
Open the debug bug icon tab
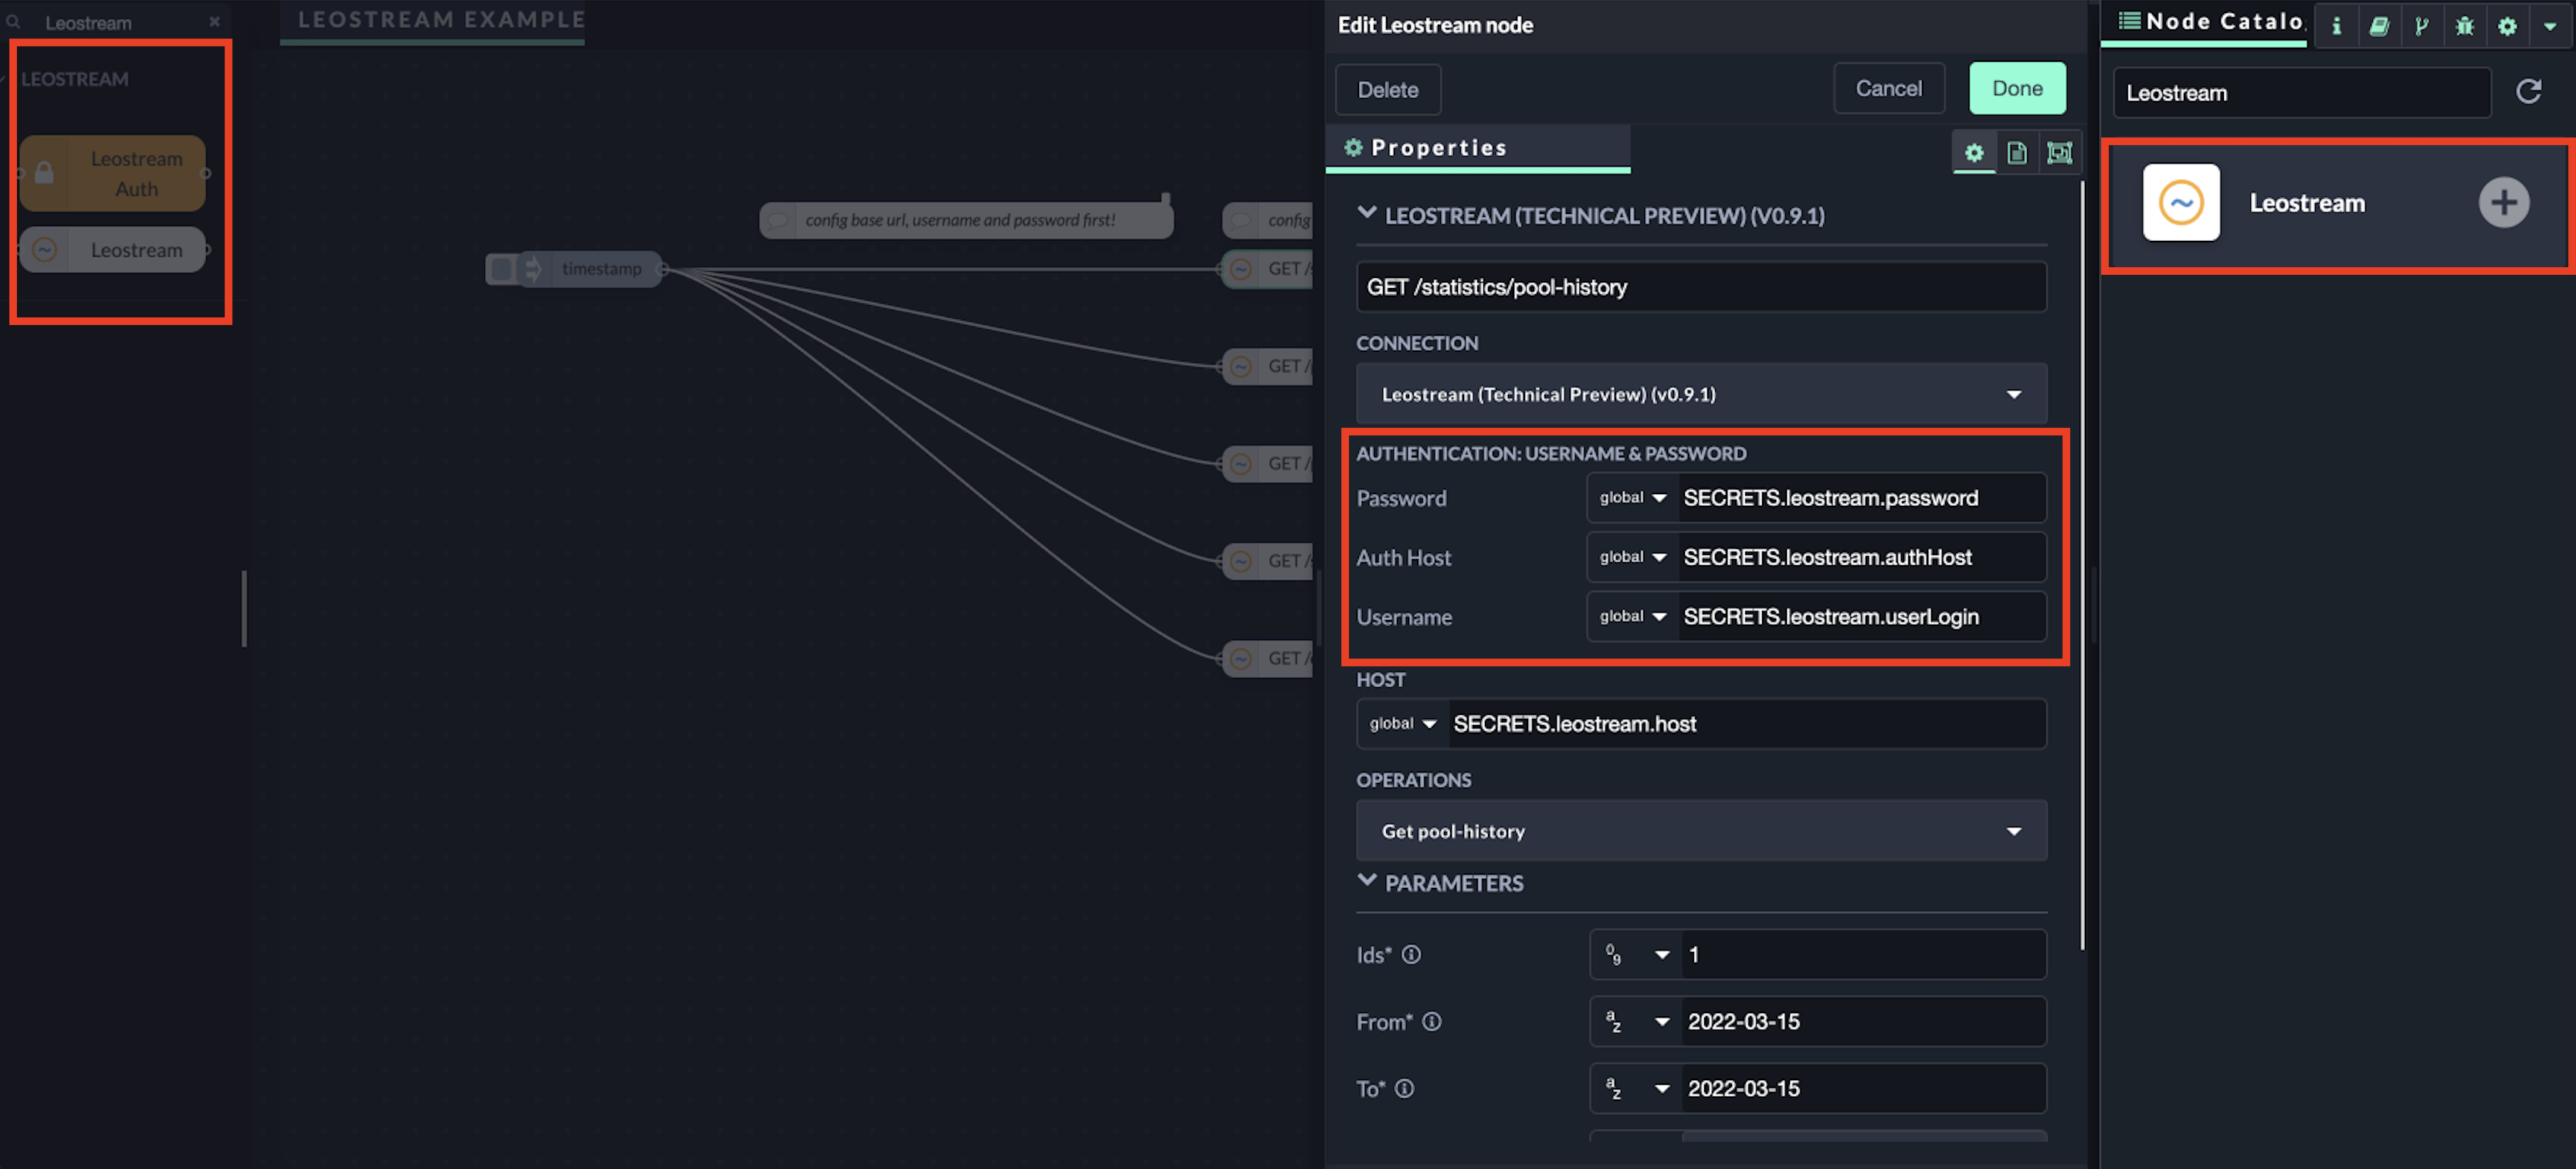coord(2464,26)
